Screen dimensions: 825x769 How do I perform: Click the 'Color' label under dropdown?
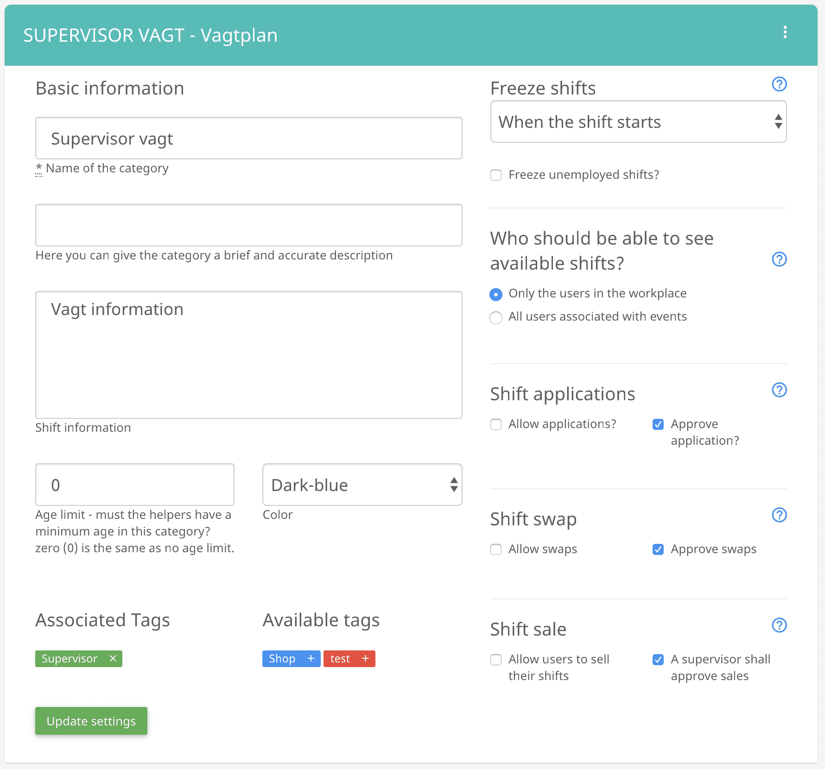(x=278, y=515)
